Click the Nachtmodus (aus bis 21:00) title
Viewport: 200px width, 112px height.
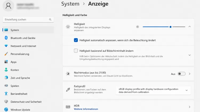click(90, 72)
